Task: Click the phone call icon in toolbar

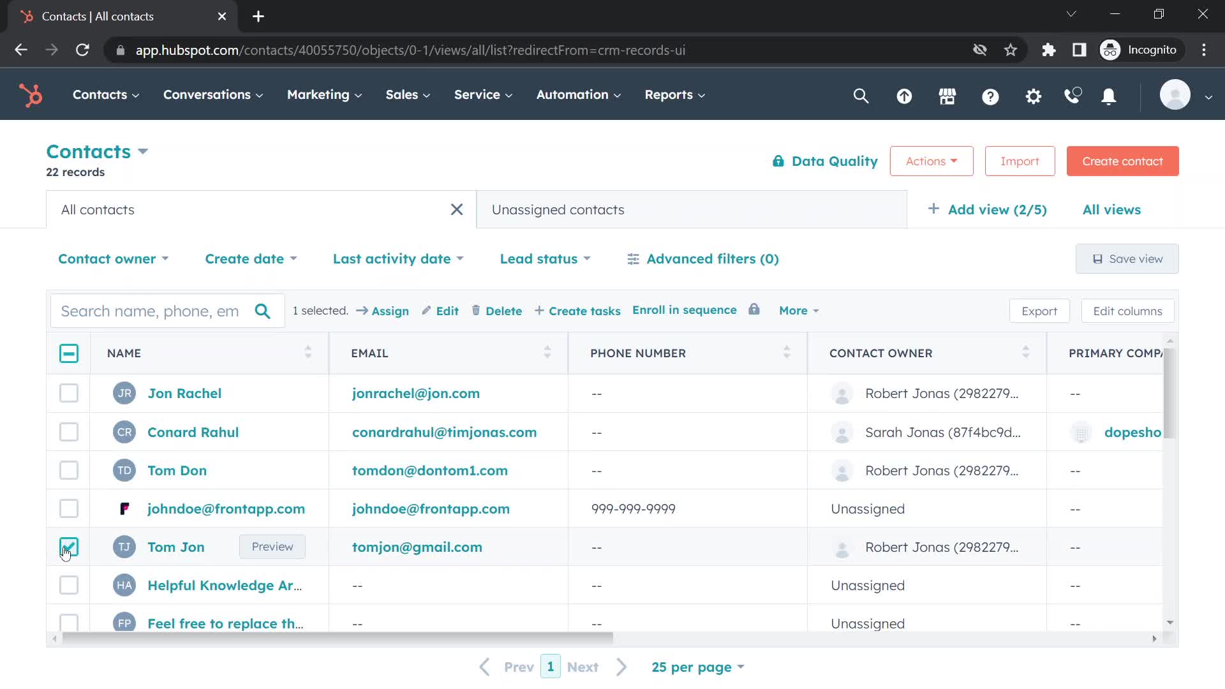Action: tap(1073, 95)
